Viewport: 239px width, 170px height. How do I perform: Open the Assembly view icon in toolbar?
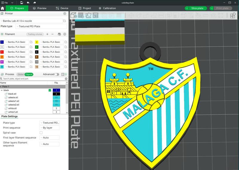[233, 15]
